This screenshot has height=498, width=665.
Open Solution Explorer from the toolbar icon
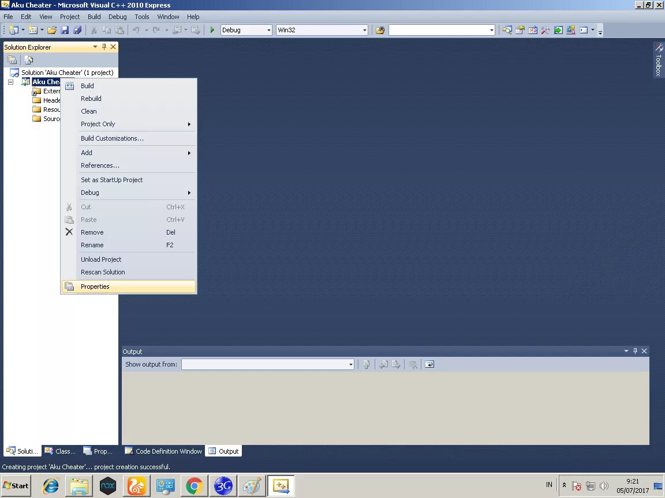507,30
